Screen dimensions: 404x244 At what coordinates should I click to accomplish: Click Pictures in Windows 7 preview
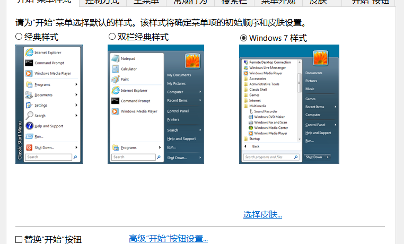click(x=311, y=81)
